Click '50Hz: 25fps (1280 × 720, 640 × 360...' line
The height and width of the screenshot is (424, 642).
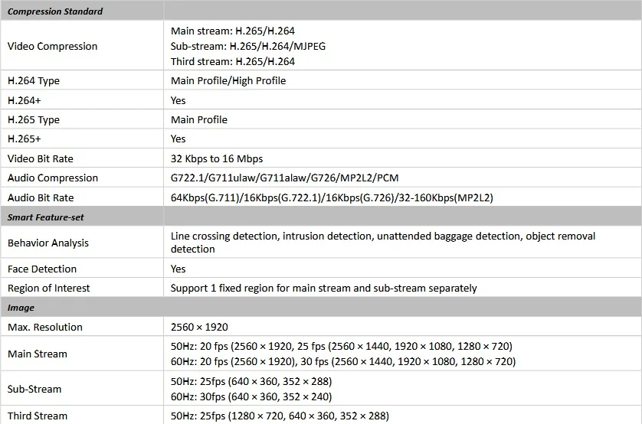pos(280,416)
